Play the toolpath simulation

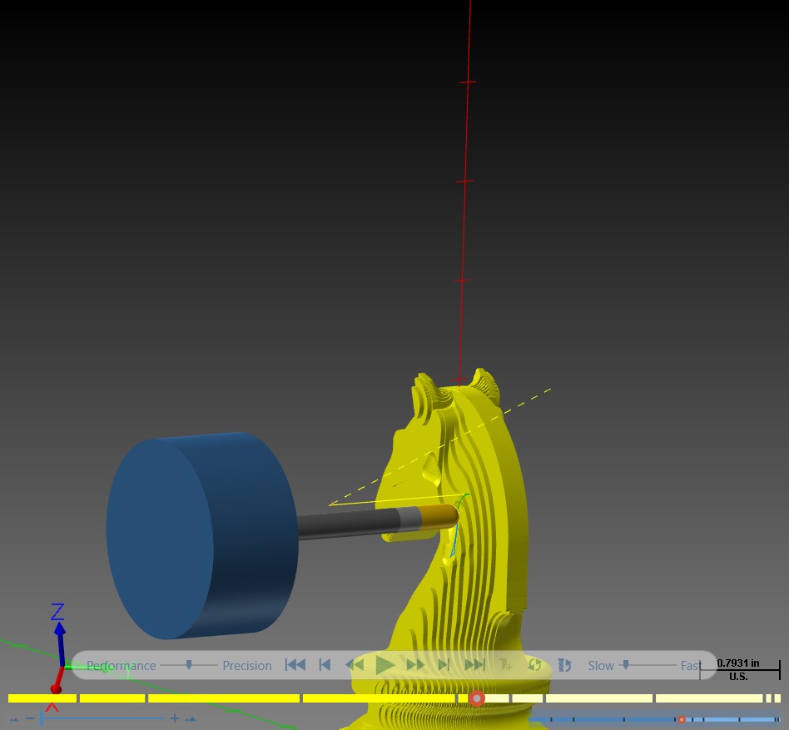tap(385, 665)
